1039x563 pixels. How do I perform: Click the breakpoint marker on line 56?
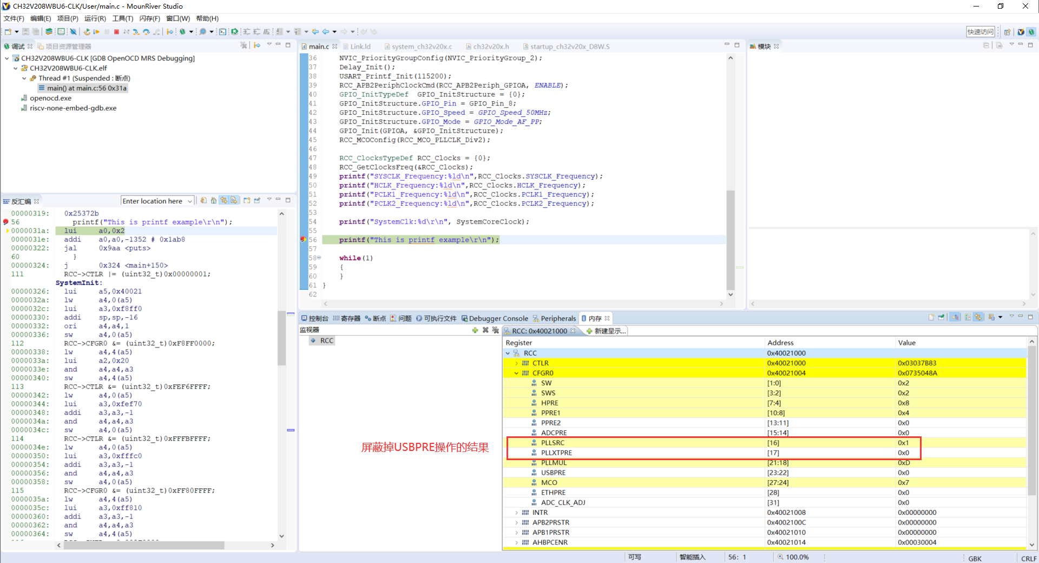tap(304, 239)
